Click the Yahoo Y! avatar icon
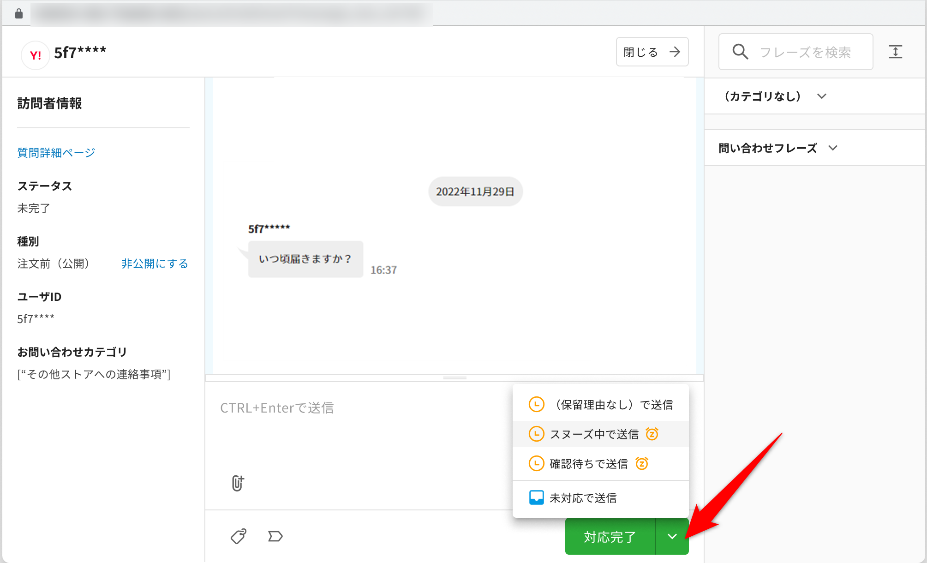This screenshot has height=563, width=927. 36,55
